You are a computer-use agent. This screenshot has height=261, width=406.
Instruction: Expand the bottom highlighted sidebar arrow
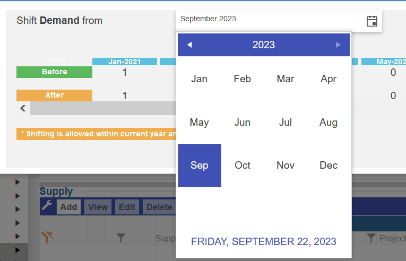point(18,249)
